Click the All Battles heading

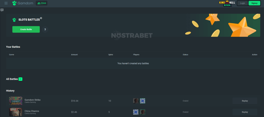12,79
